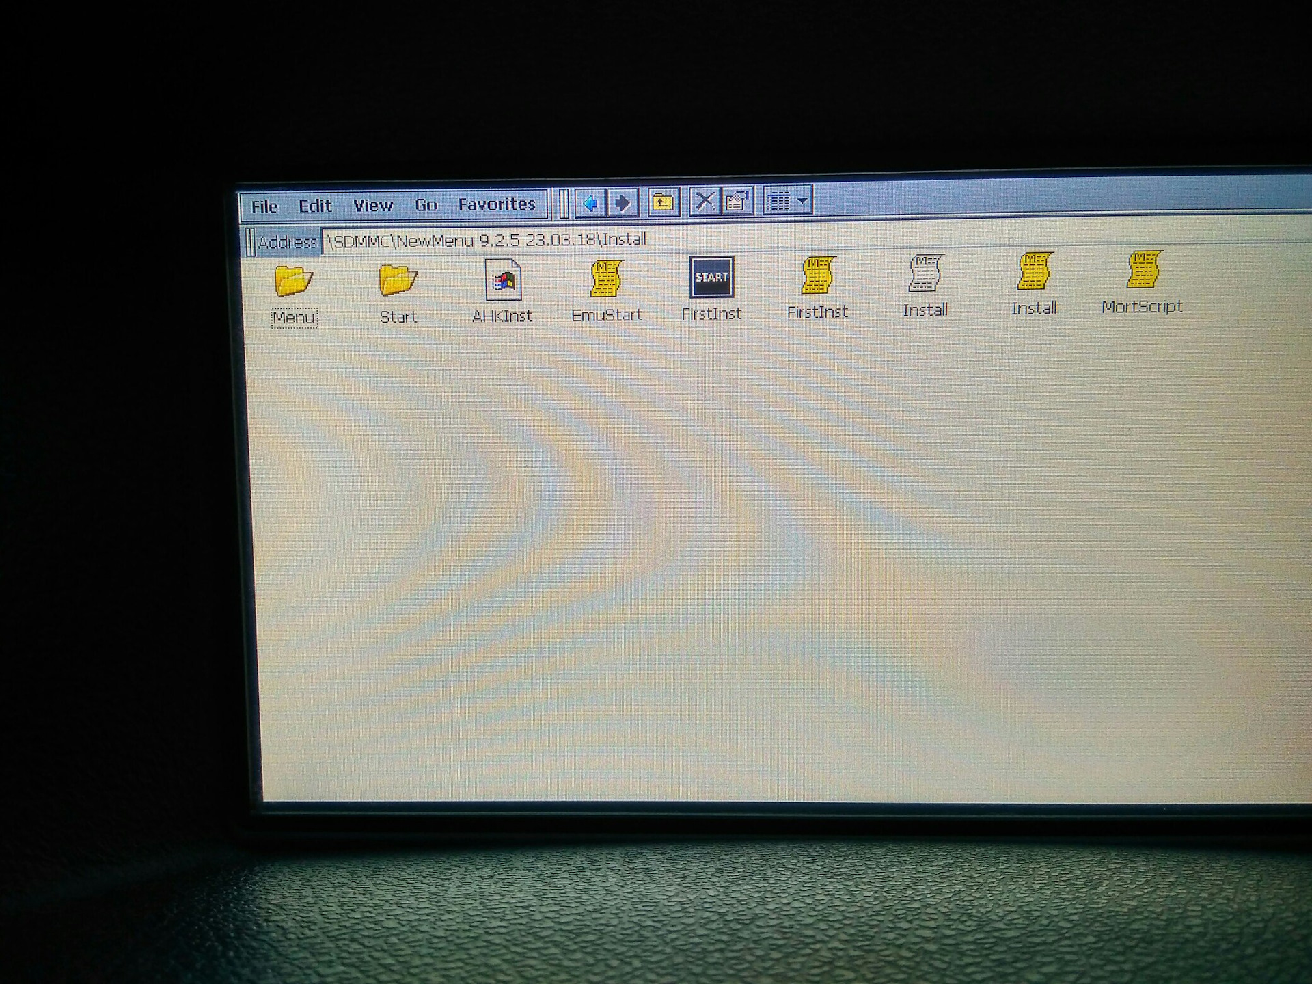The image size is (1312, 984).
Task: Select the gray Install script icon
Action: (x=925, y=273)
